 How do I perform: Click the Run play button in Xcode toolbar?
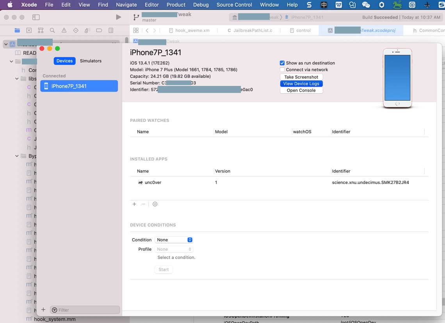click(x=119, y=17)
